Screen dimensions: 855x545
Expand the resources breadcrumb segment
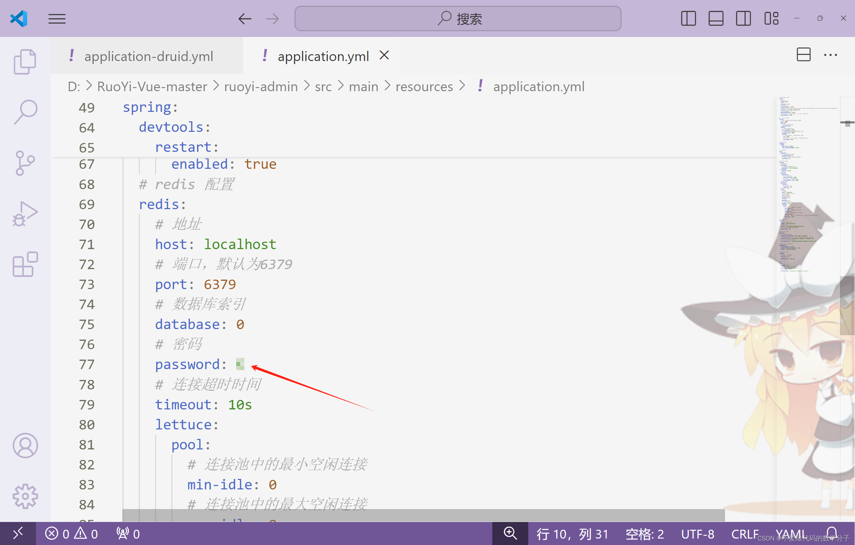(x=424, y=86)
